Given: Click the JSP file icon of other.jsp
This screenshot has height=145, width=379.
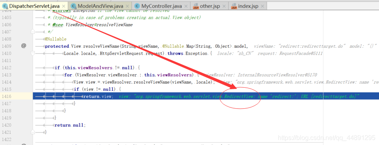Looking at the screenshot, I should tap(195, 6).
